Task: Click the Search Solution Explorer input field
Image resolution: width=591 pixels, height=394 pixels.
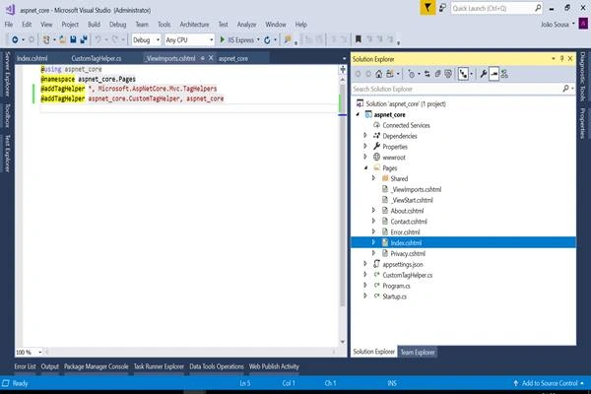Action: point(456,89)
